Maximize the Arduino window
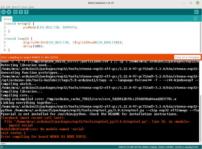This screenshot has width=202, height=149. 191,3
